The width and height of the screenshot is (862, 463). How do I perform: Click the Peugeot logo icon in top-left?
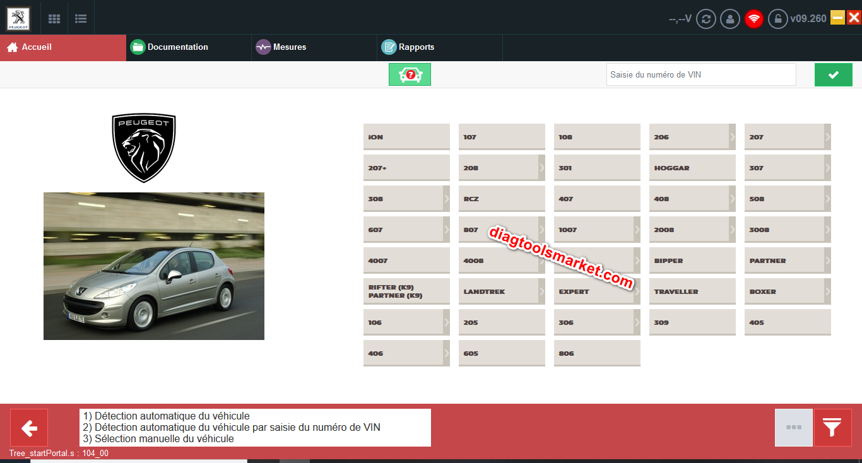18,18
